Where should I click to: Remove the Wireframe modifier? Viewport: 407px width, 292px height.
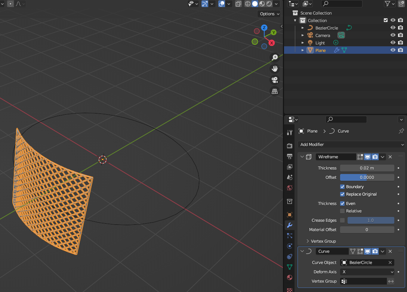pos(390,157)
